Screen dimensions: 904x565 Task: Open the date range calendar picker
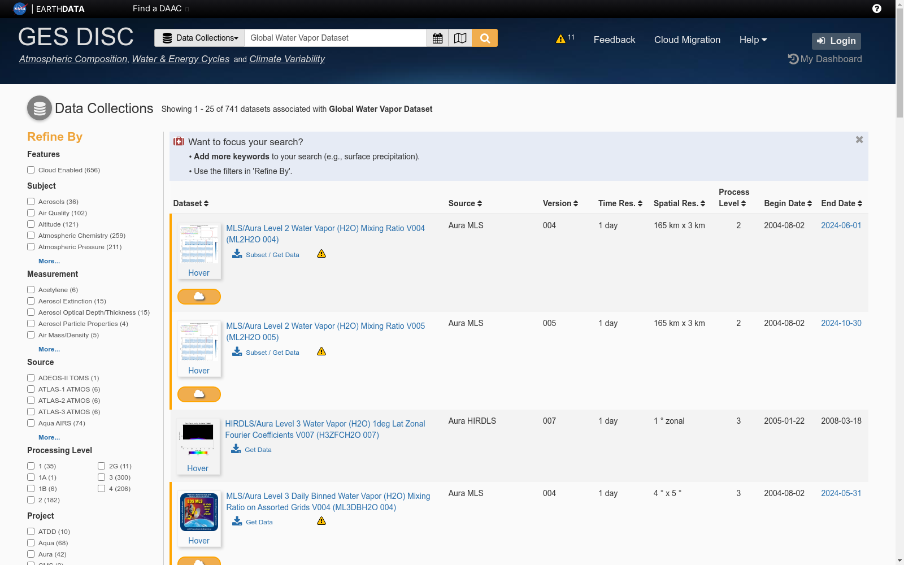click(437, 38)
